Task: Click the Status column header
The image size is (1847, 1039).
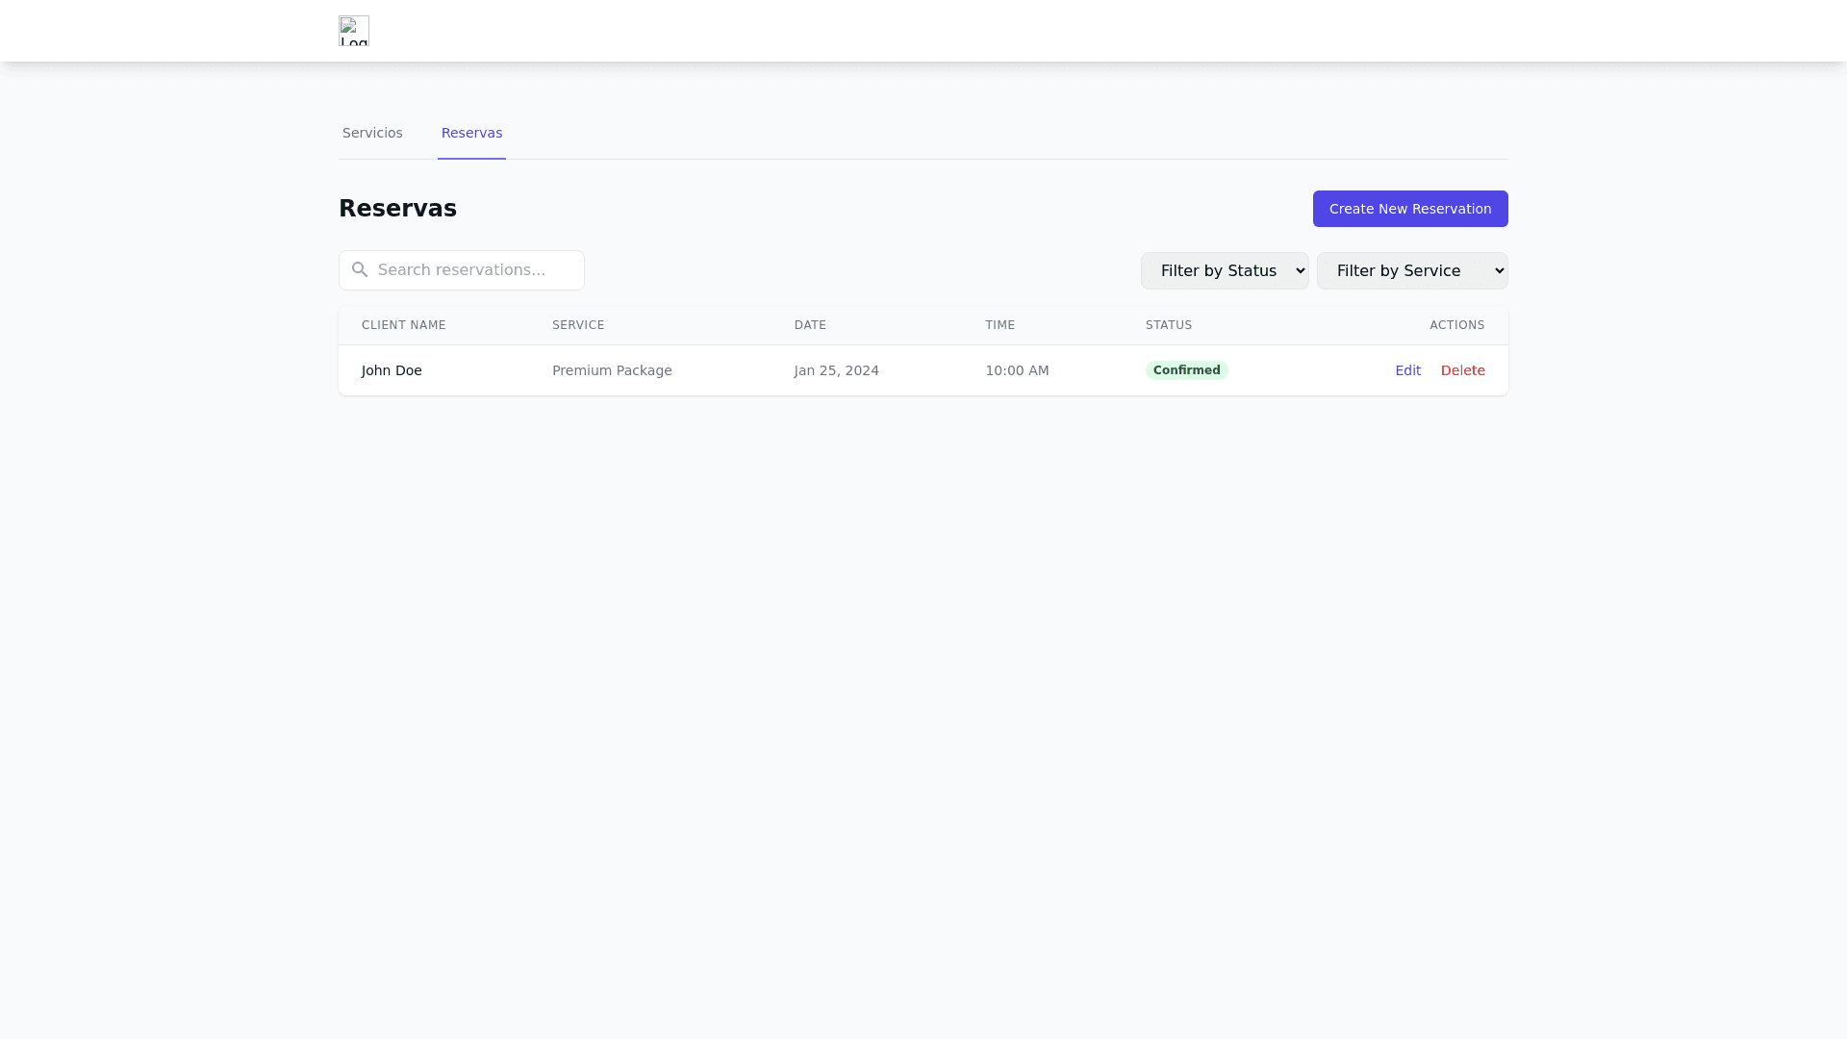Action: pyautogui.click(x=1168, y=325)
